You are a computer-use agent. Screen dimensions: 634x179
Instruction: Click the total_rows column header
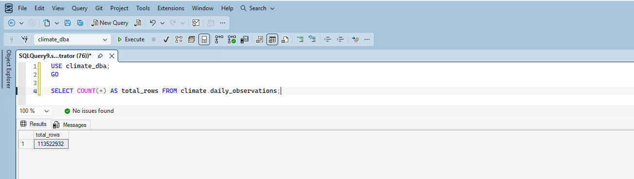coord(51,134)
